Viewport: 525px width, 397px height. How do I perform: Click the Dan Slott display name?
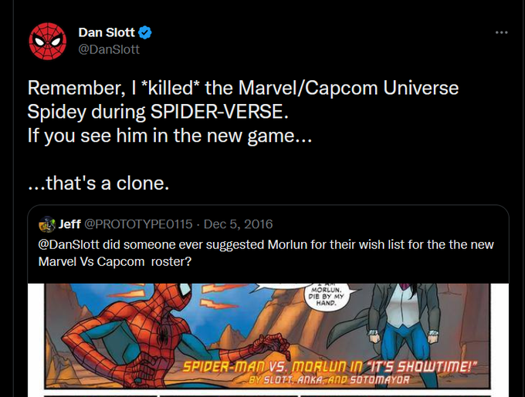[x=107, y=32]
